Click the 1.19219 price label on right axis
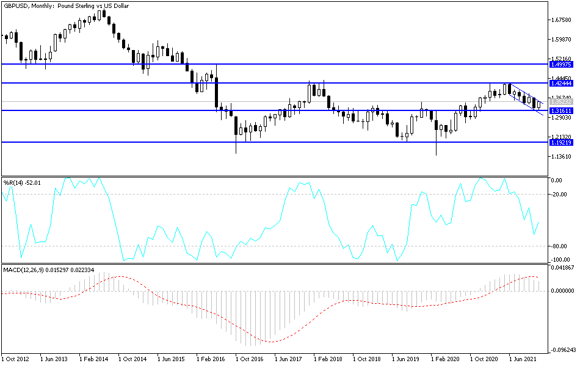580x366 pixels. (560, 142)
